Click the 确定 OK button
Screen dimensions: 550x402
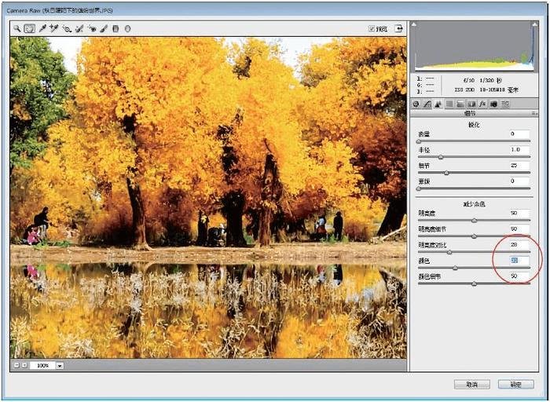[x=516, y=385]
